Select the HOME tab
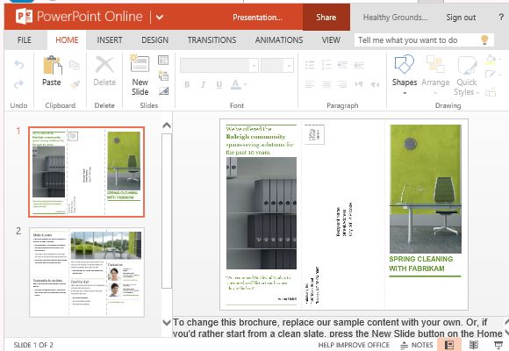 [x=67, y=40]
